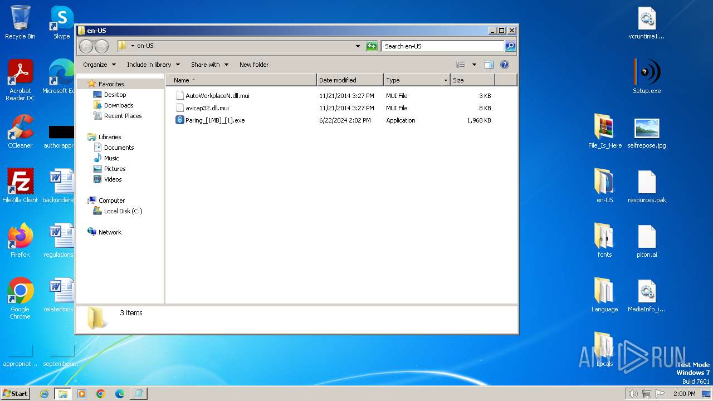Sort by Name column header
Viewport: 713px width, 401px height.
point(241,80)
